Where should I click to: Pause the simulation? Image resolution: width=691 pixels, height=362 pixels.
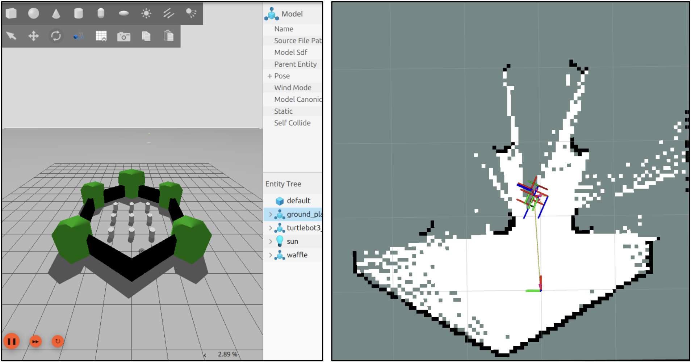pos(12,341)
